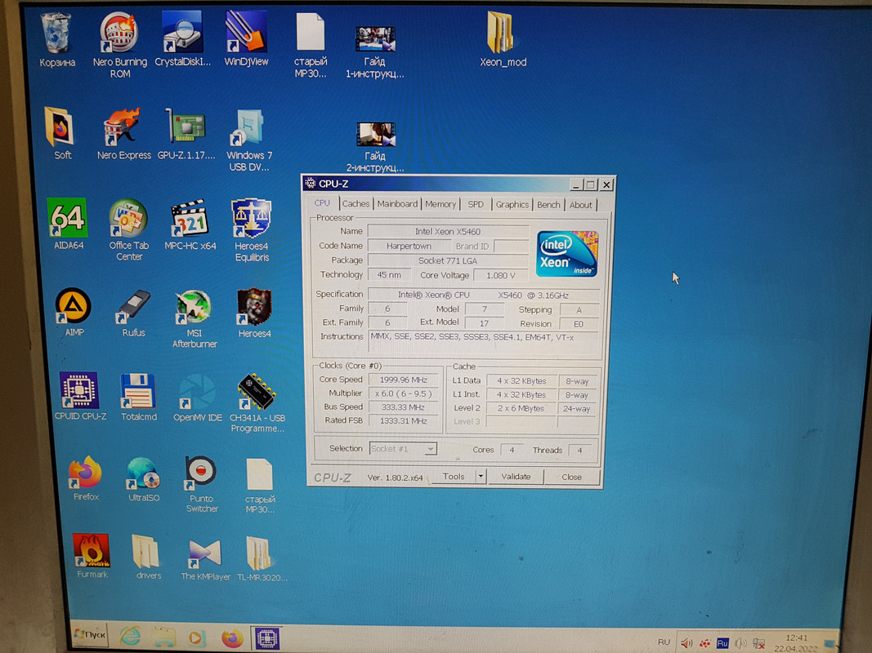Open the Пуск start button
Image resolution: width=872 pixels, height=653 pixels.
pyautogui.click(x=90, y=634)
